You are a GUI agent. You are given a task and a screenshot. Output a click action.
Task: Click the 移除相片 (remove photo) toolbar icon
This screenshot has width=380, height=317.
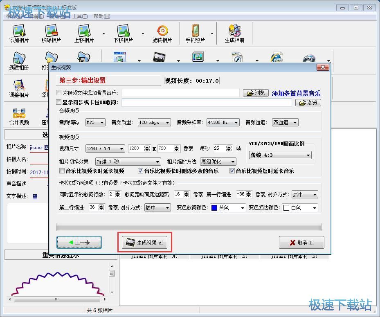(x=51, y=34)
